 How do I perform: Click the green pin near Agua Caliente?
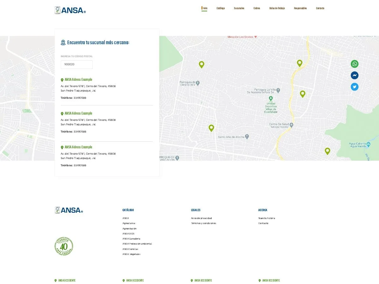click(328, 151)
